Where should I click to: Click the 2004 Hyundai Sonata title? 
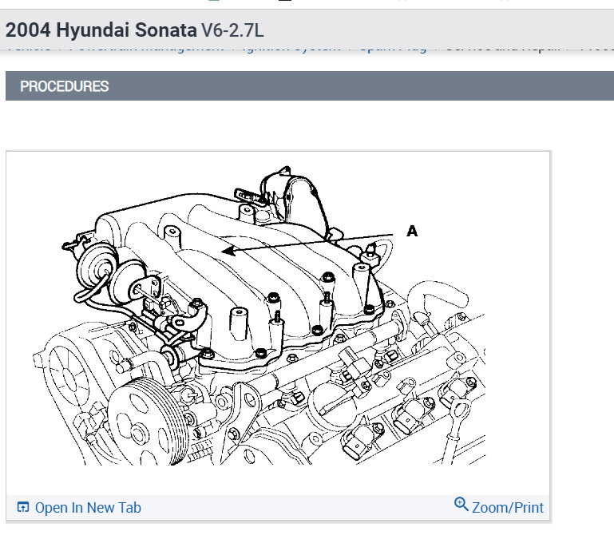[101, 30]
